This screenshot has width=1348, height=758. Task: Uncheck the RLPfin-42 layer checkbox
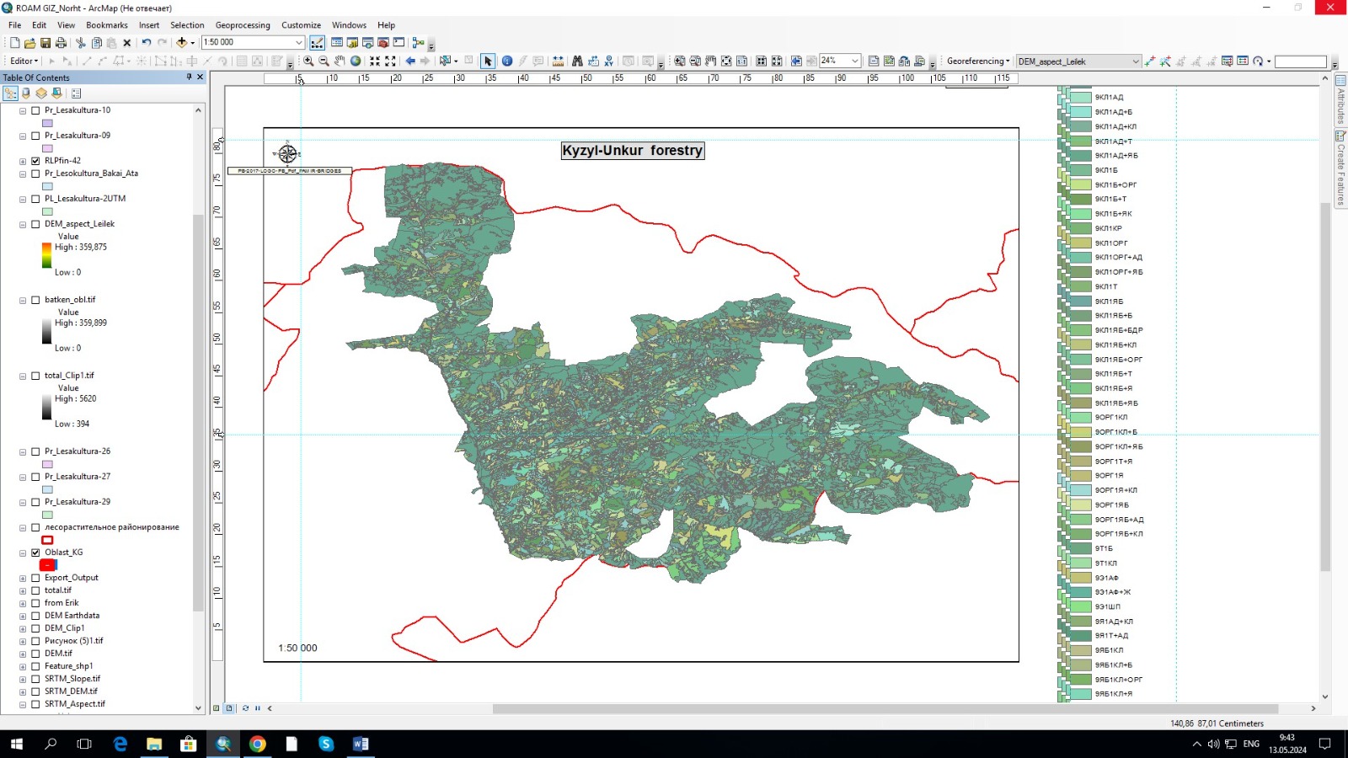pos(35,161)
